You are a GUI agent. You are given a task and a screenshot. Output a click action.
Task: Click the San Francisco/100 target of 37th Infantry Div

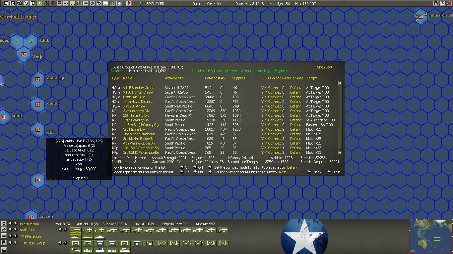point(320,120)
